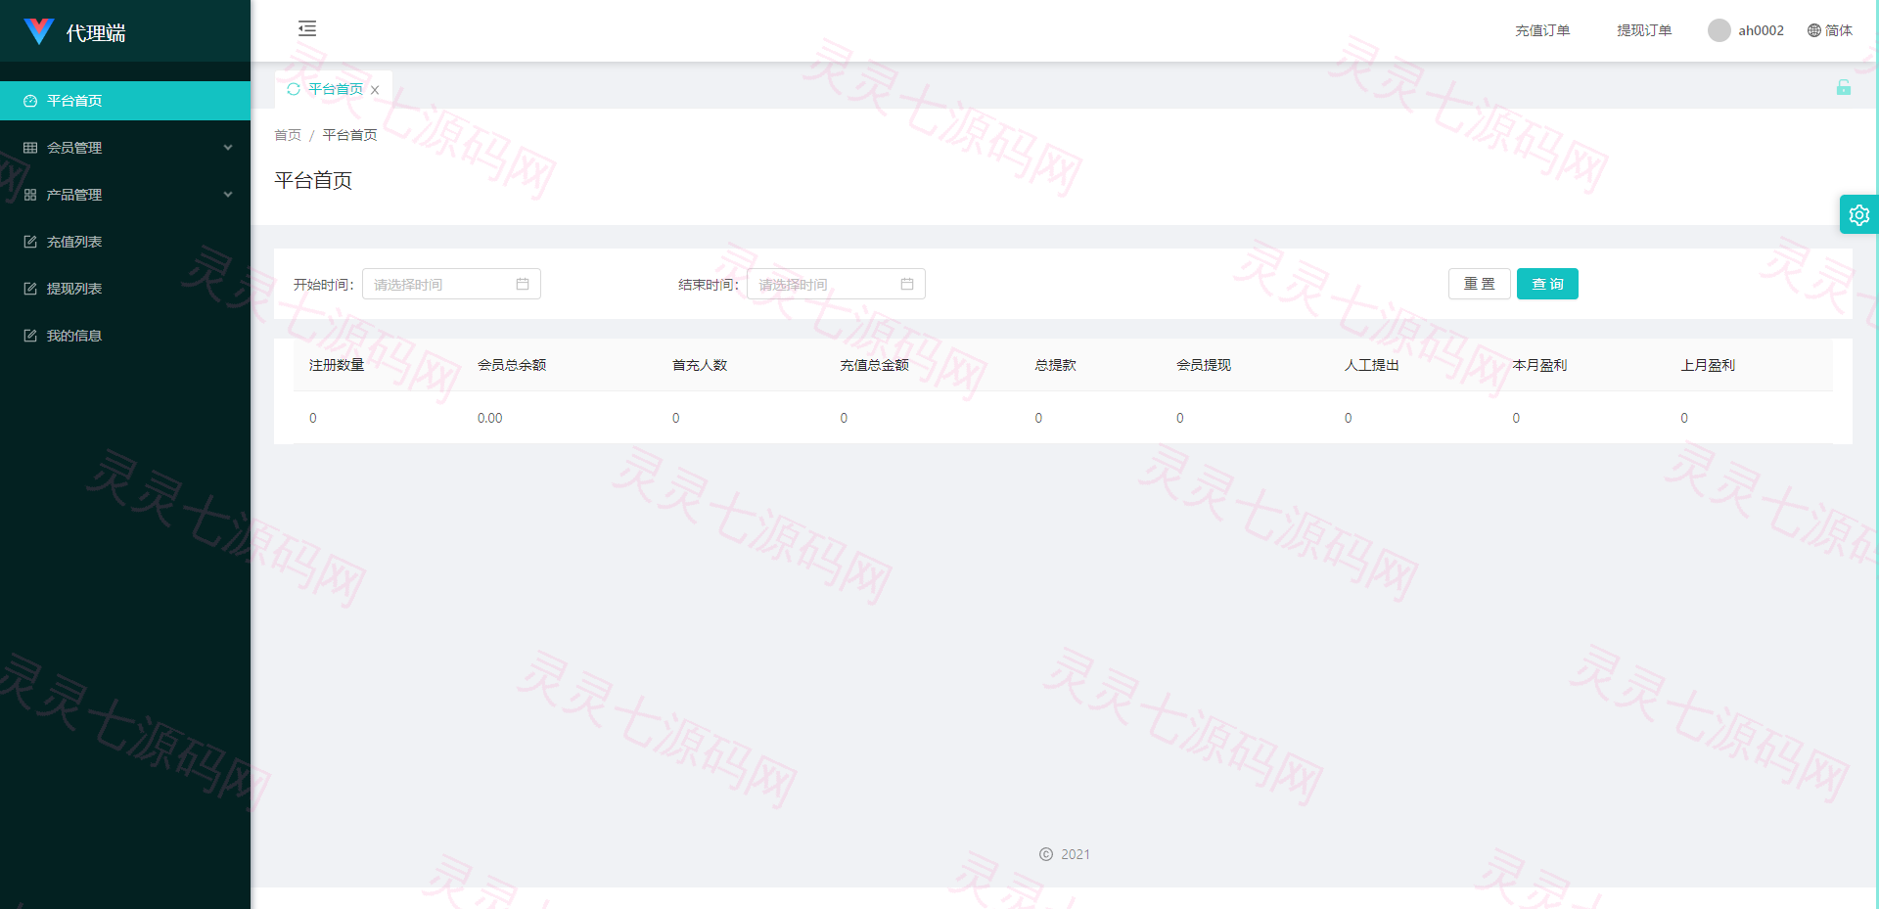Image resolution: width=1879 pixels, height=909 pixels.
Task: Click the refresh icon on the 平台首页 tab
Action: 294,89
